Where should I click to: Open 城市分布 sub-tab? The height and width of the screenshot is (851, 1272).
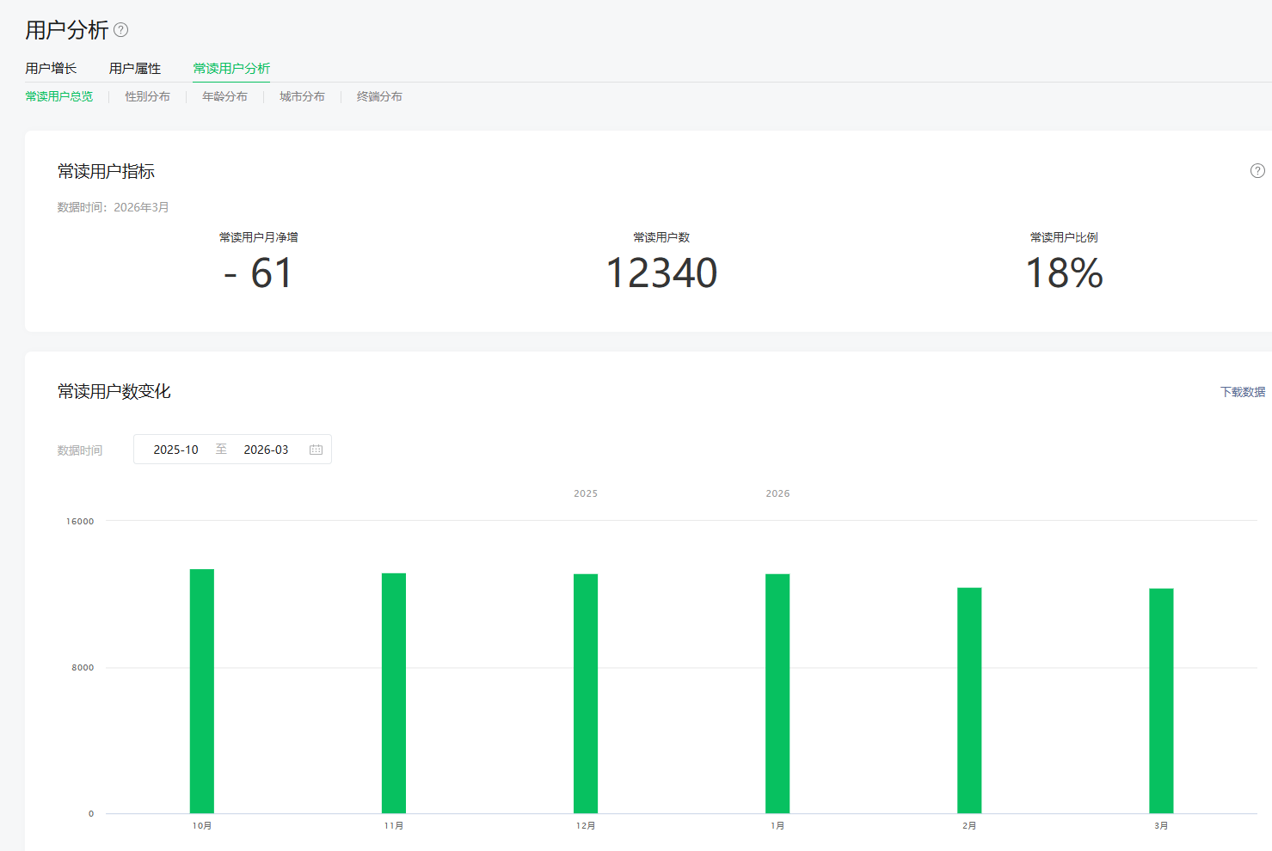coord(302,97)
